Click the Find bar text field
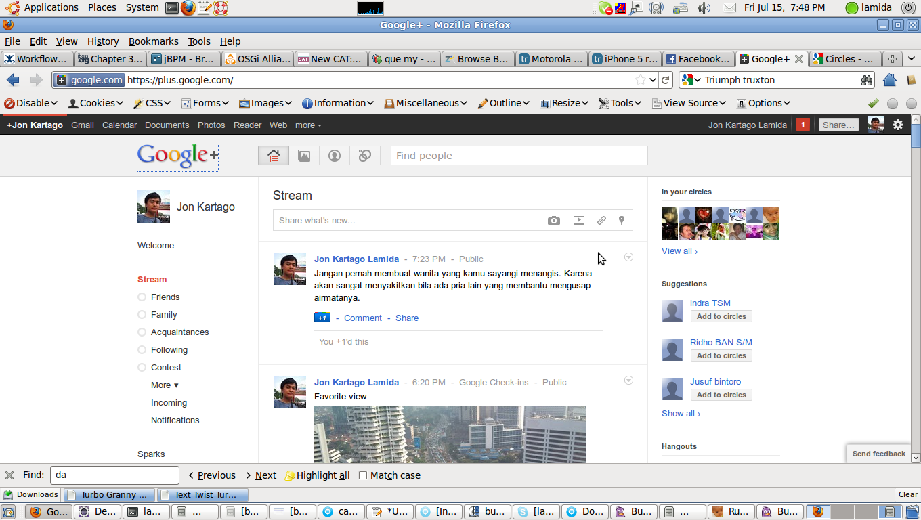The image size is (921, 520). [x=114, y=475]
